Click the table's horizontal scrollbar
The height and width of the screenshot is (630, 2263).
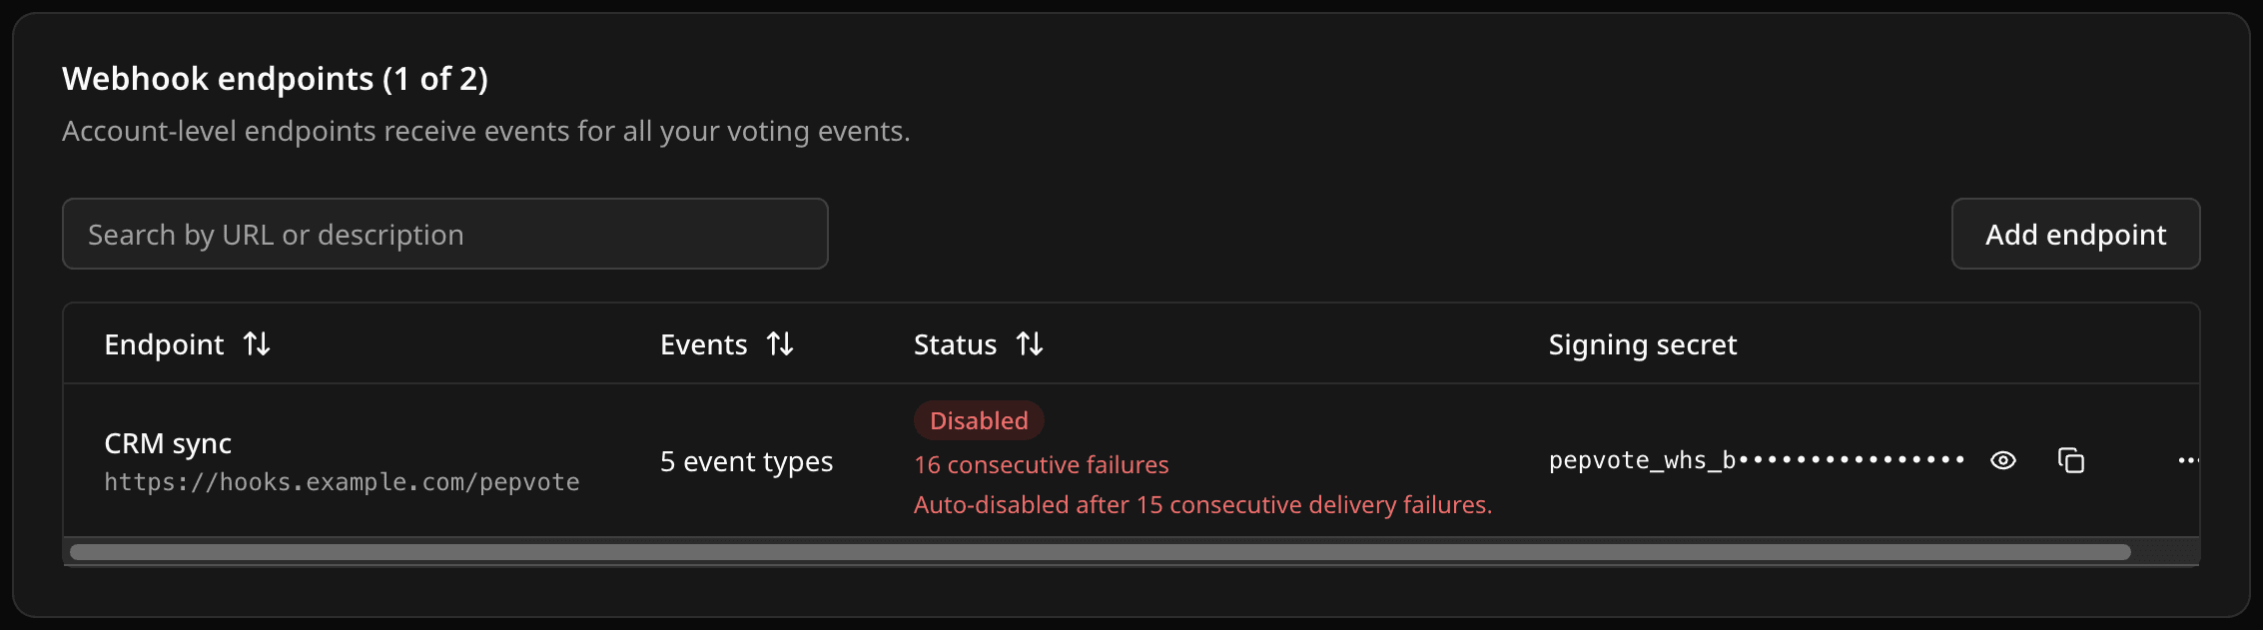pyautogui.click(x=1101, y=552)
